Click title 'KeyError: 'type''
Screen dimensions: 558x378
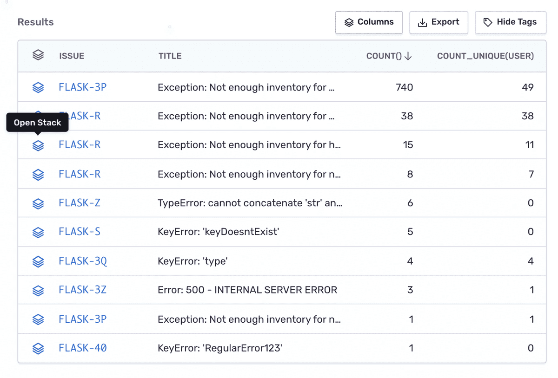click(x=193, y=261)
